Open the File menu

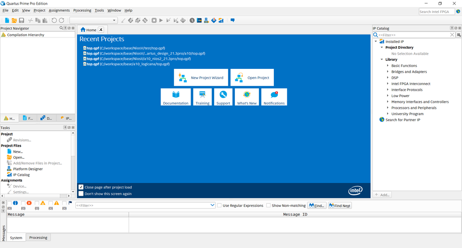(x=5, y=10)
